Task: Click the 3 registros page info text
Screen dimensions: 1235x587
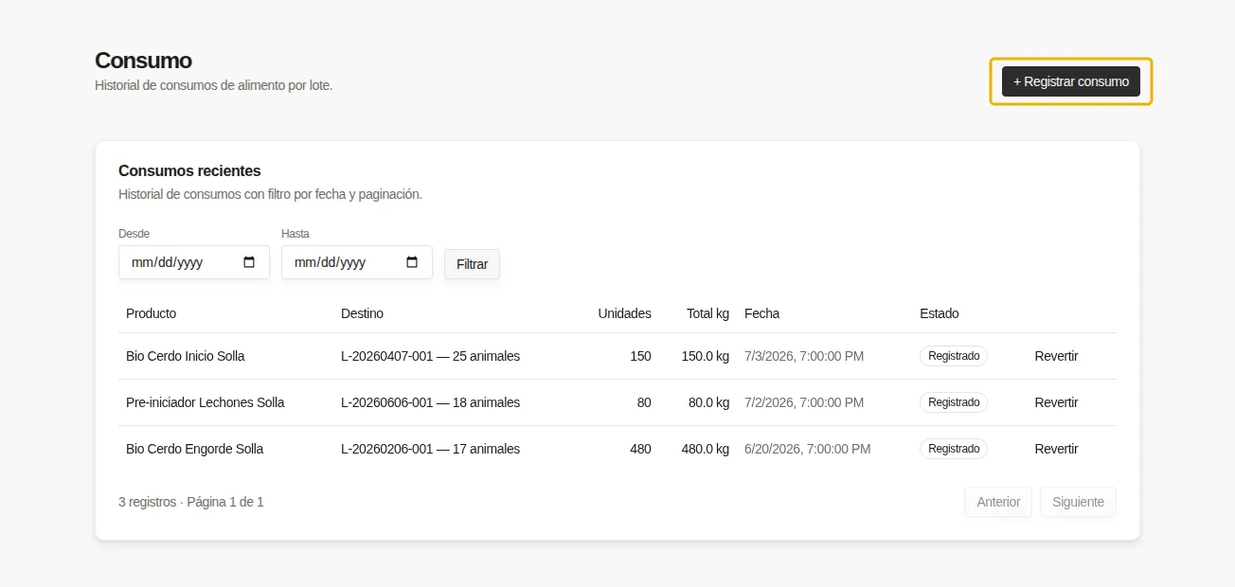Action: click(191, 502)
